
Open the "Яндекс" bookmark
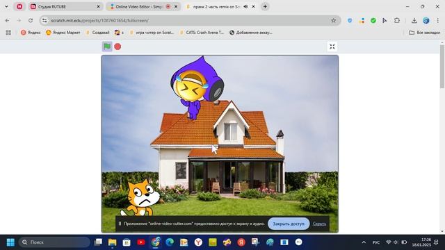coord(31,33)
